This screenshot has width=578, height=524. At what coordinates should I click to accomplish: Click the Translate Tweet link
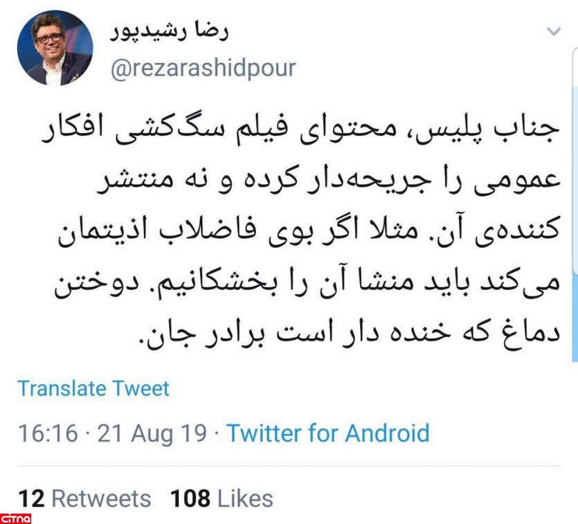pyautogui.click(x=93, y=388)
